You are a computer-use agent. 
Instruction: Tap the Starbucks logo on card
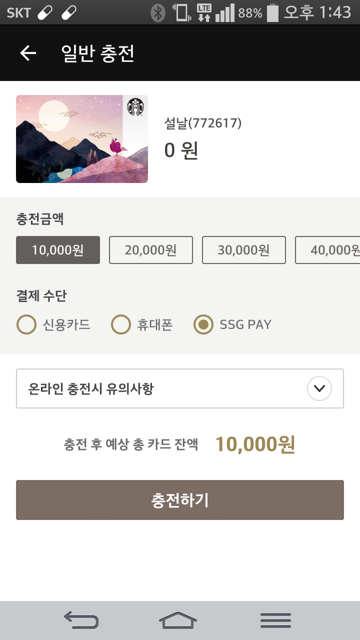[135, 107]
